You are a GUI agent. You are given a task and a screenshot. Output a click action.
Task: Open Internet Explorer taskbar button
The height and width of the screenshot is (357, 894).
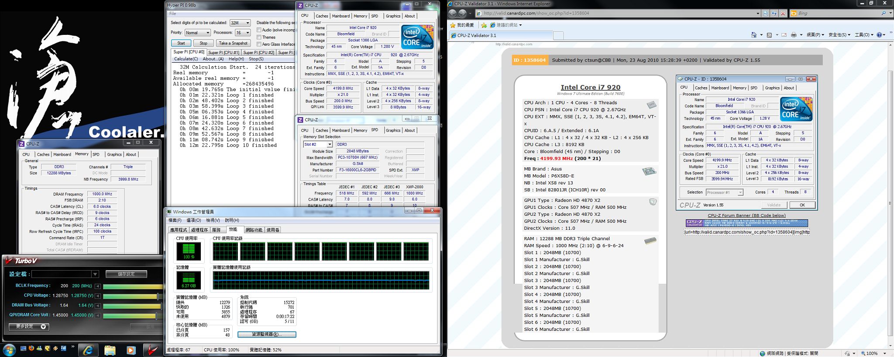89,350
